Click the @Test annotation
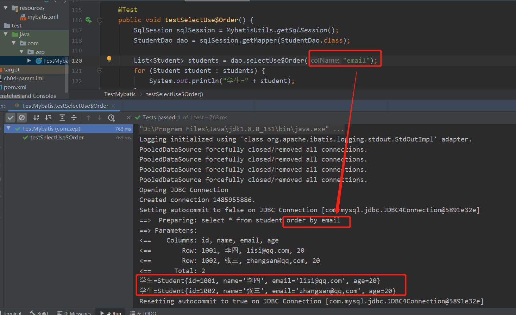This screenshot has width=516, height=315. pos(128,10)
